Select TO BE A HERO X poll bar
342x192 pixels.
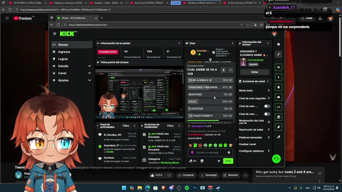pyautogui.click(x=210, y=80)
